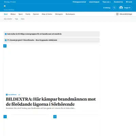
Task: Click plus icon beside Sala kallar in headline
Action: tap(6, 34)
